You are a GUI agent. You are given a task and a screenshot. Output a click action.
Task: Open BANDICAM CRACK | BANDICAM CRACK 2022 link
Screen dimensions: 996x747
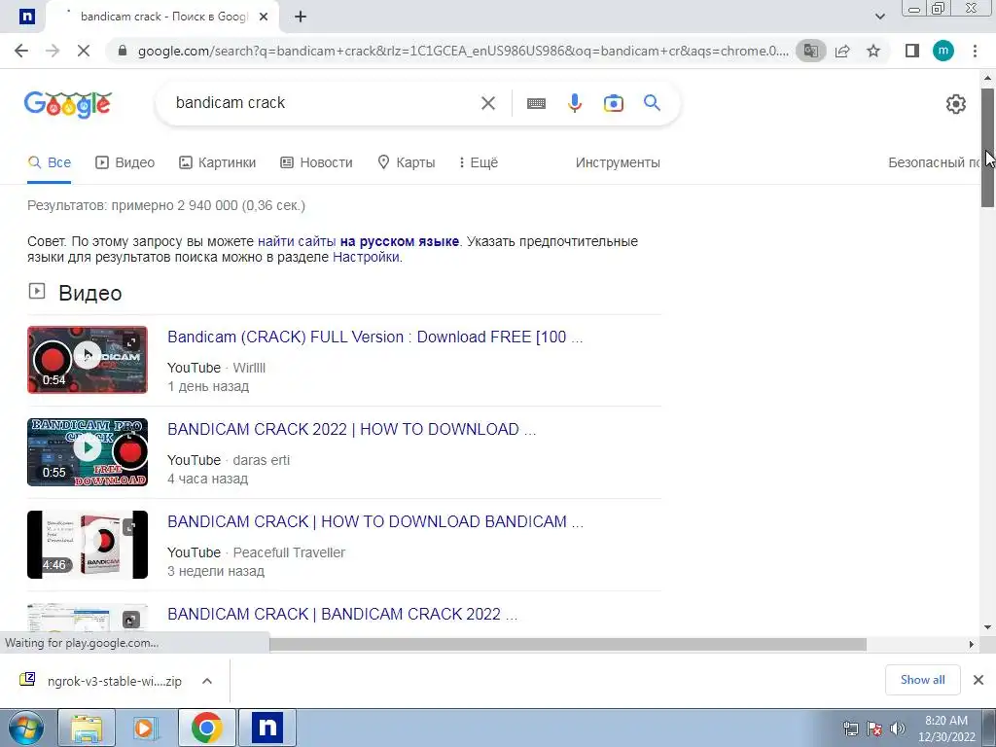coord(342,615)
